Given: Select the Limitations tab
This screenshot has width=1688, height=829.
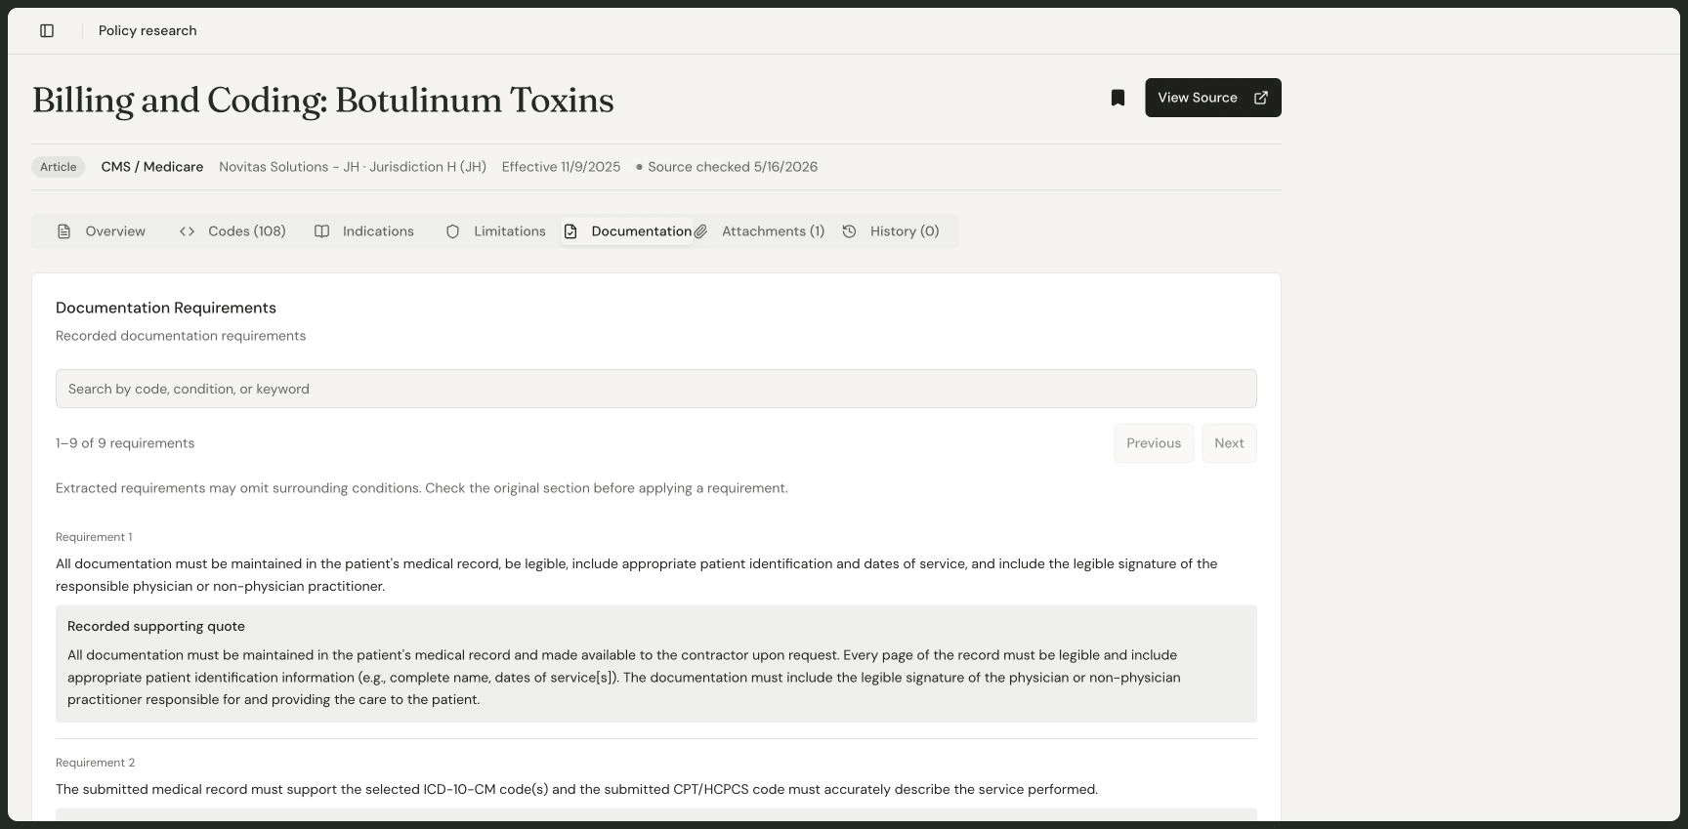Looking at the screenshot, I should coord(496,231).
